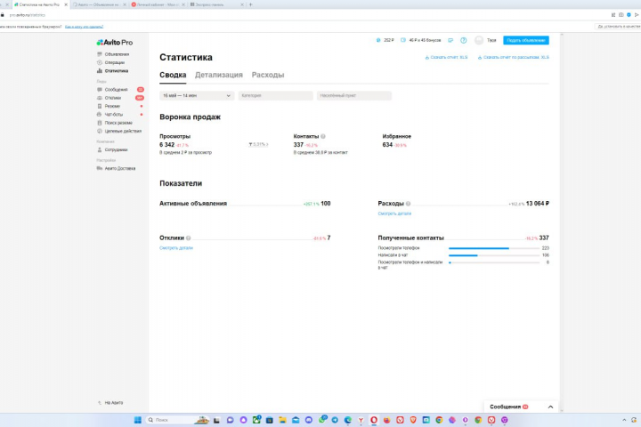Click the Просмотры value 6 342

[x=166, y=145]
